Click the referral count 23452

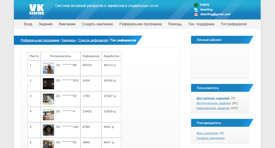[87, 111]
